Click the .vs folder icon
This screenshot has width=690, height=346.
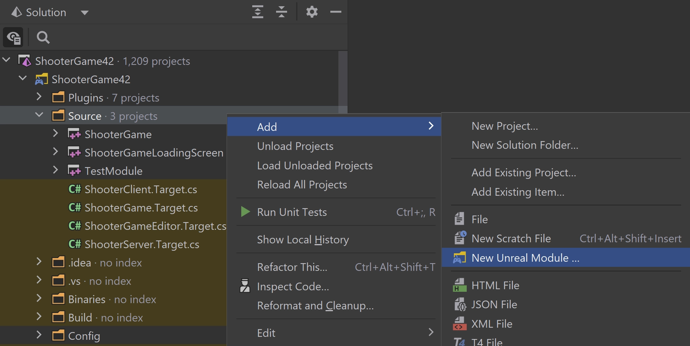(x=58, y=281)
